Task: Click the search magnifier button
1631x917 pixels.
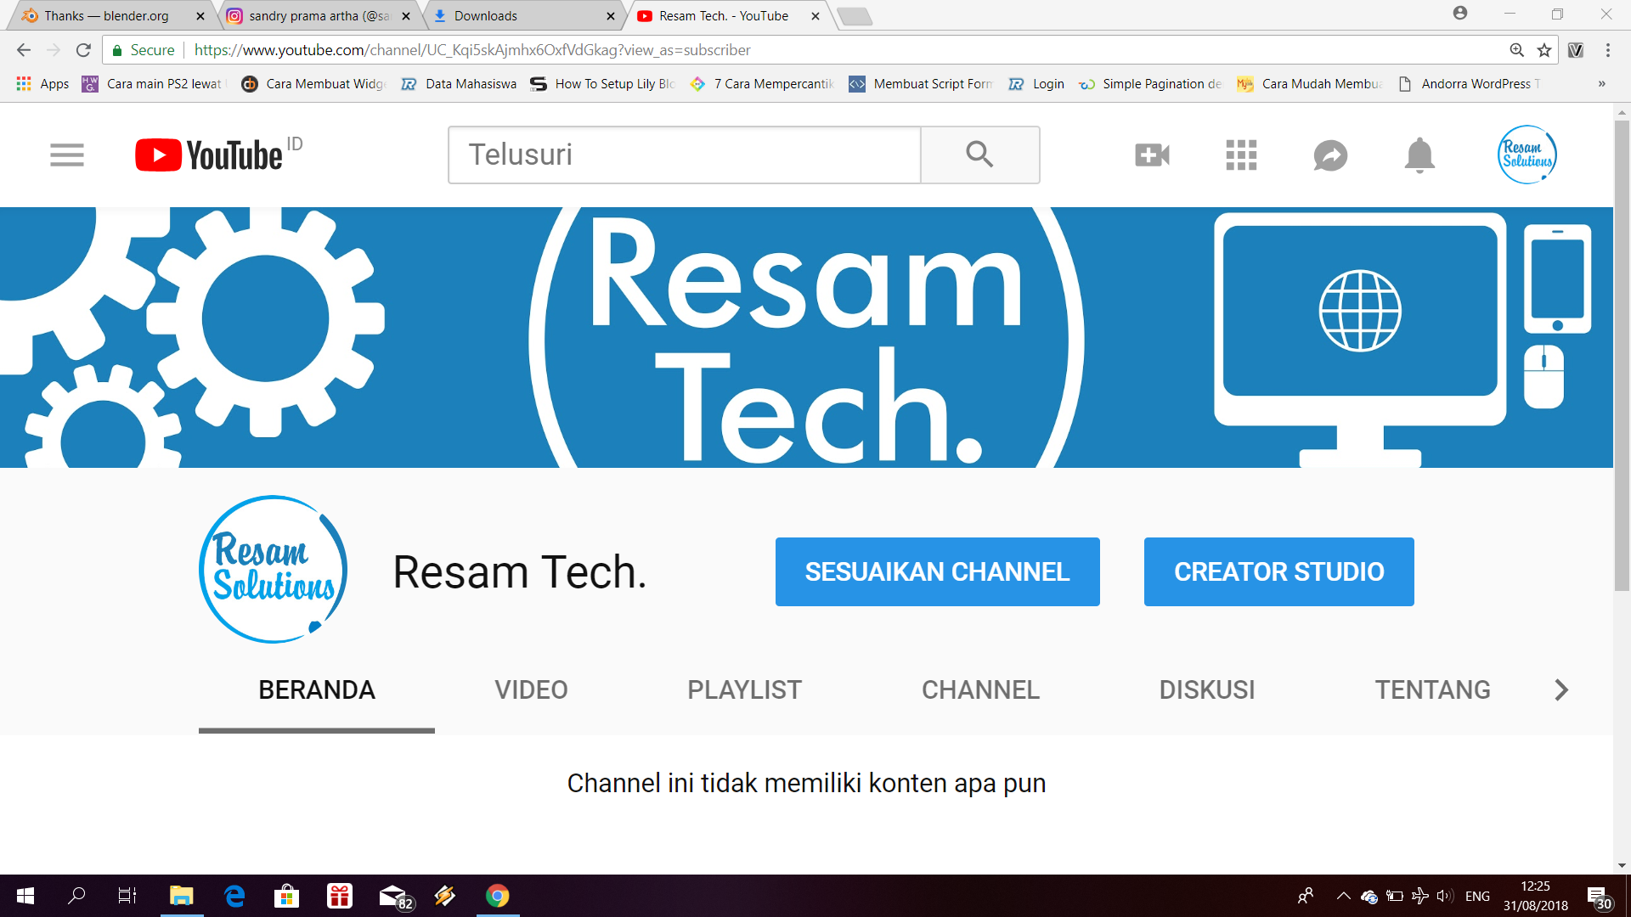Action: (979, 155)
